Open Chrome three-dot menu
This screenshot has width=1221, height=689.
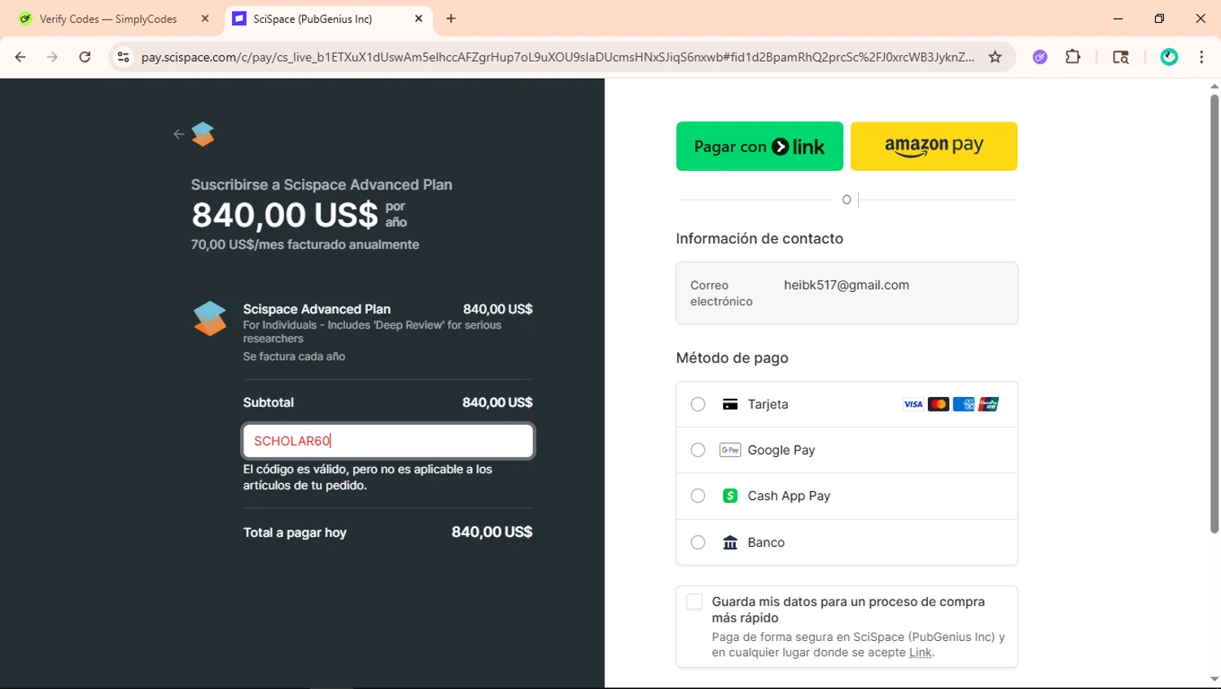(x=1201, y=57)
